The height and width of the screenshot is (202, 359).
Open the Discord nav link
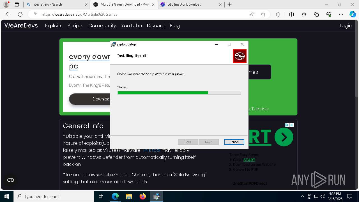[156, 26]
